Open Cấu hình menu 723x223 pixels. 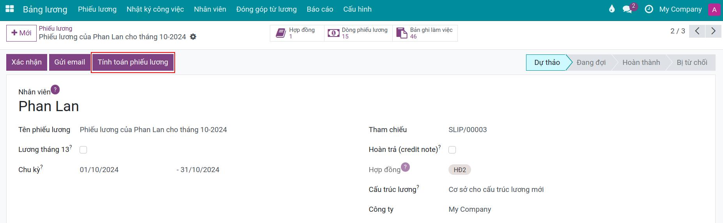click(x=357, y=9)
